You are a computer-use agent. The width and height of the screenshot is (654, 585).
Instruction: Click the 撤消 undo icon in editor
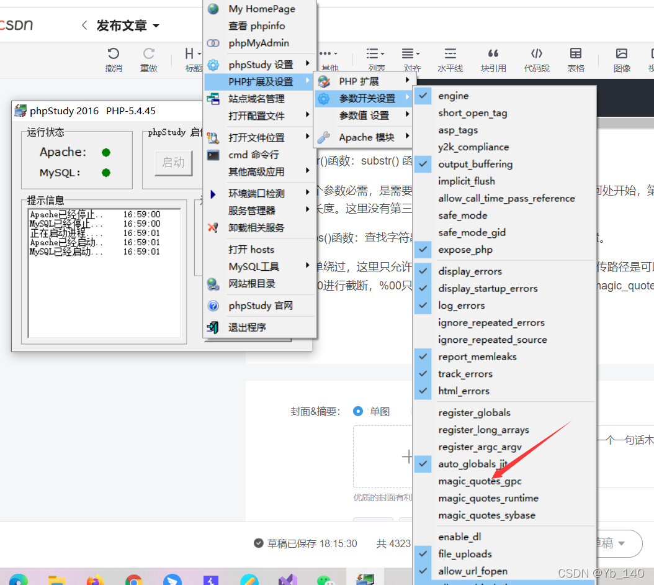(114, 54)
